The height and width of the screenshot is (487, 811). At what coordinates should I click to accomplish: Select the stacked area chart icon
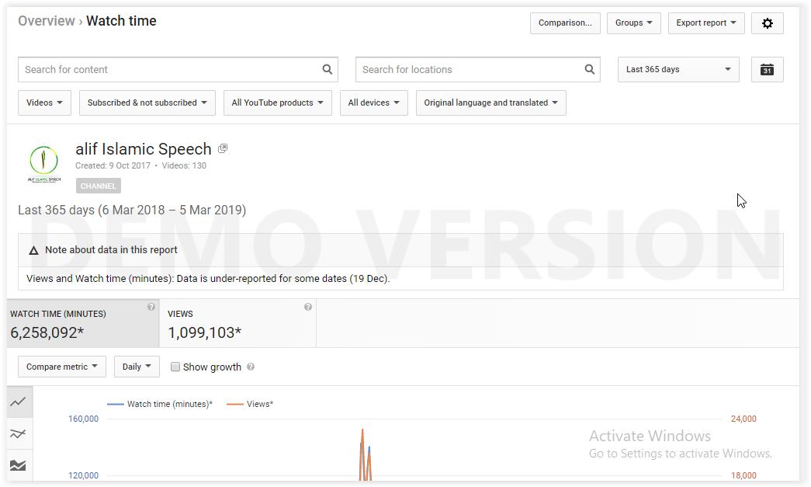coord(18,465)
